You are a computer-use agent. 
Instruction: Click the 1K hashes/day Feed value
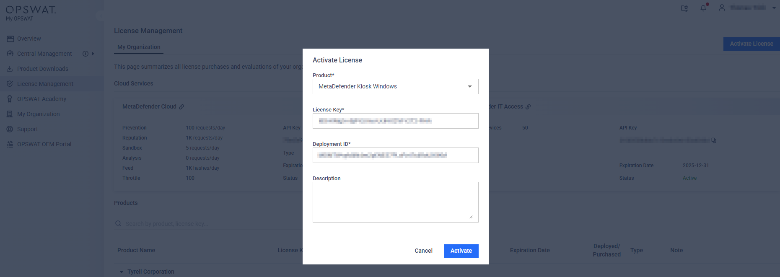(202, 168)
